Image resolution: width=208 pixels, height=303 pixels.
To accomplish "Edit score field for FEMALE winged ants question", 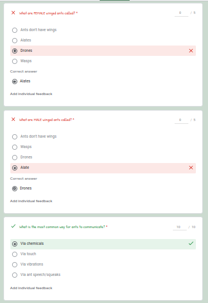I will coord(181,13).
